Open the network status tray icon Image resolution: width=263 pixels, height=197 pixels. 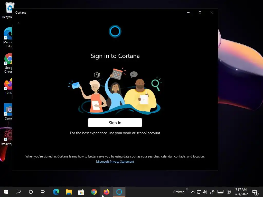[199, 192]
